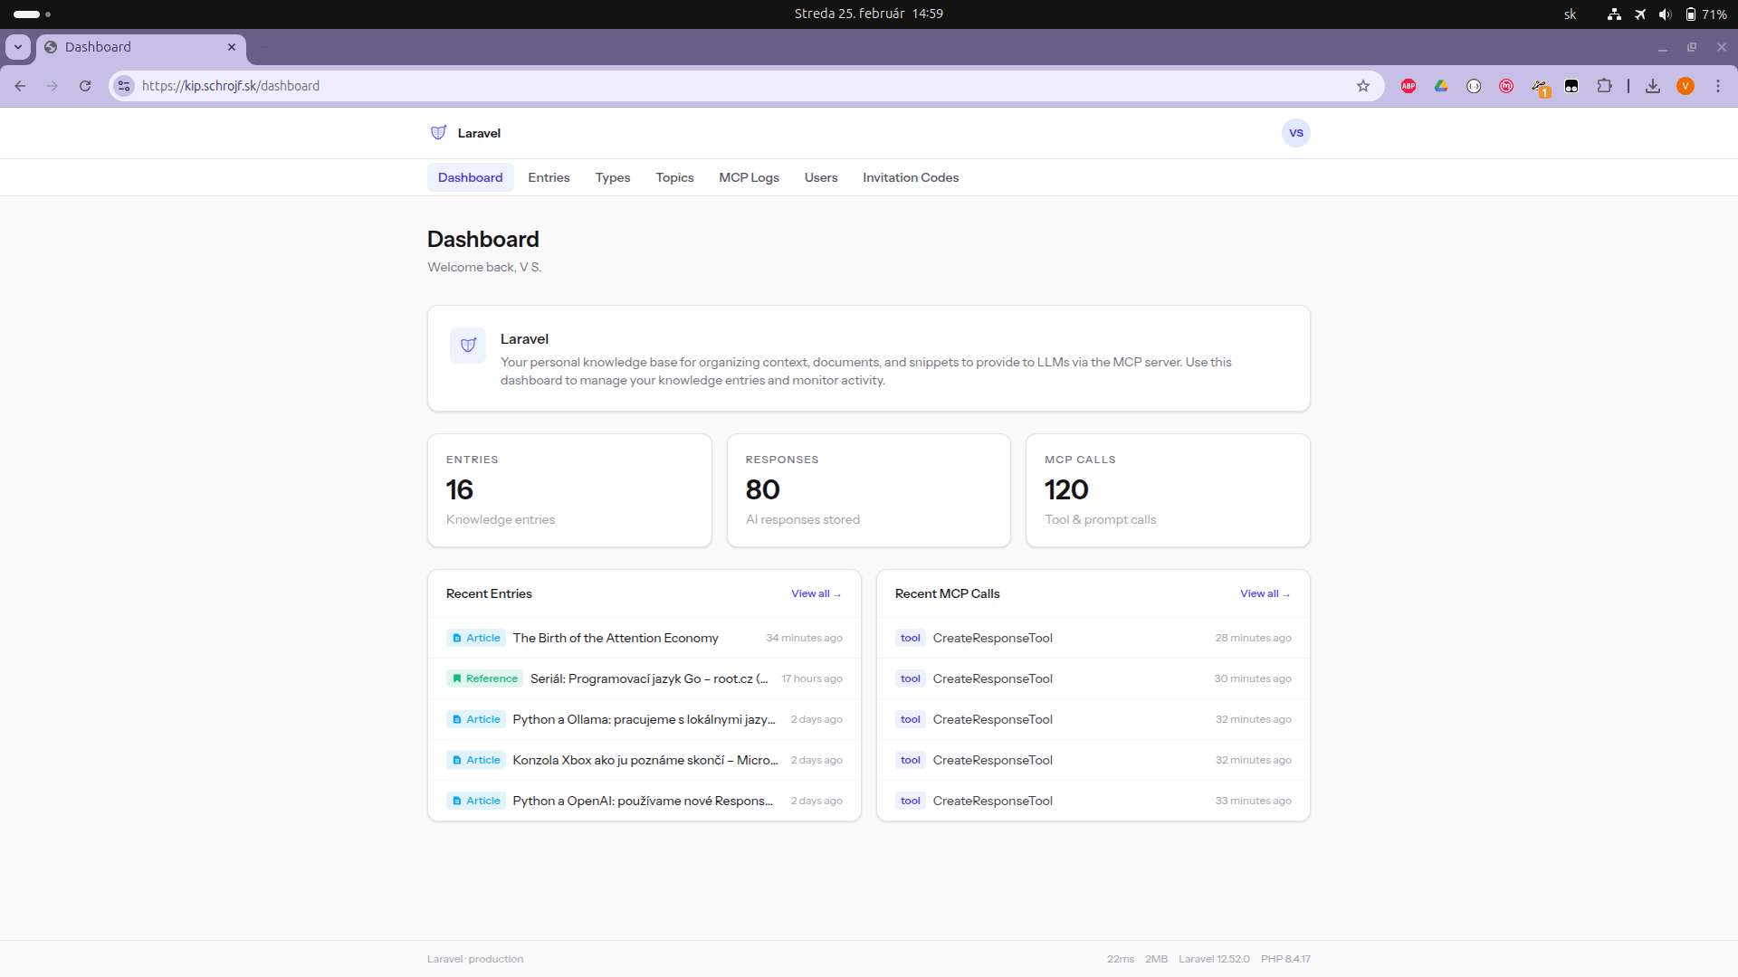The image size is (1738, 977).
Task: Click the browser forward arrow
Action: click(x=53, y=86)
